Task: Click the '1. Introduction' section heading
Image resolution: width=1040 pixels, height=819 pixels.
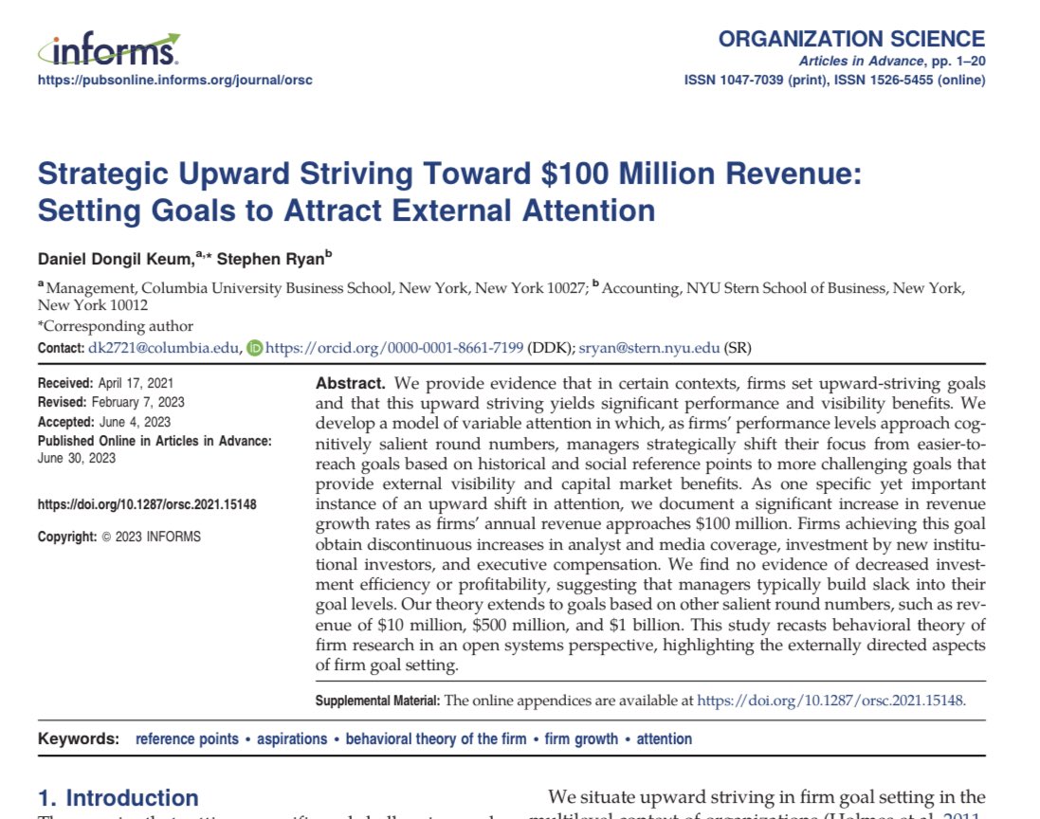Action: tap(119, 798)
